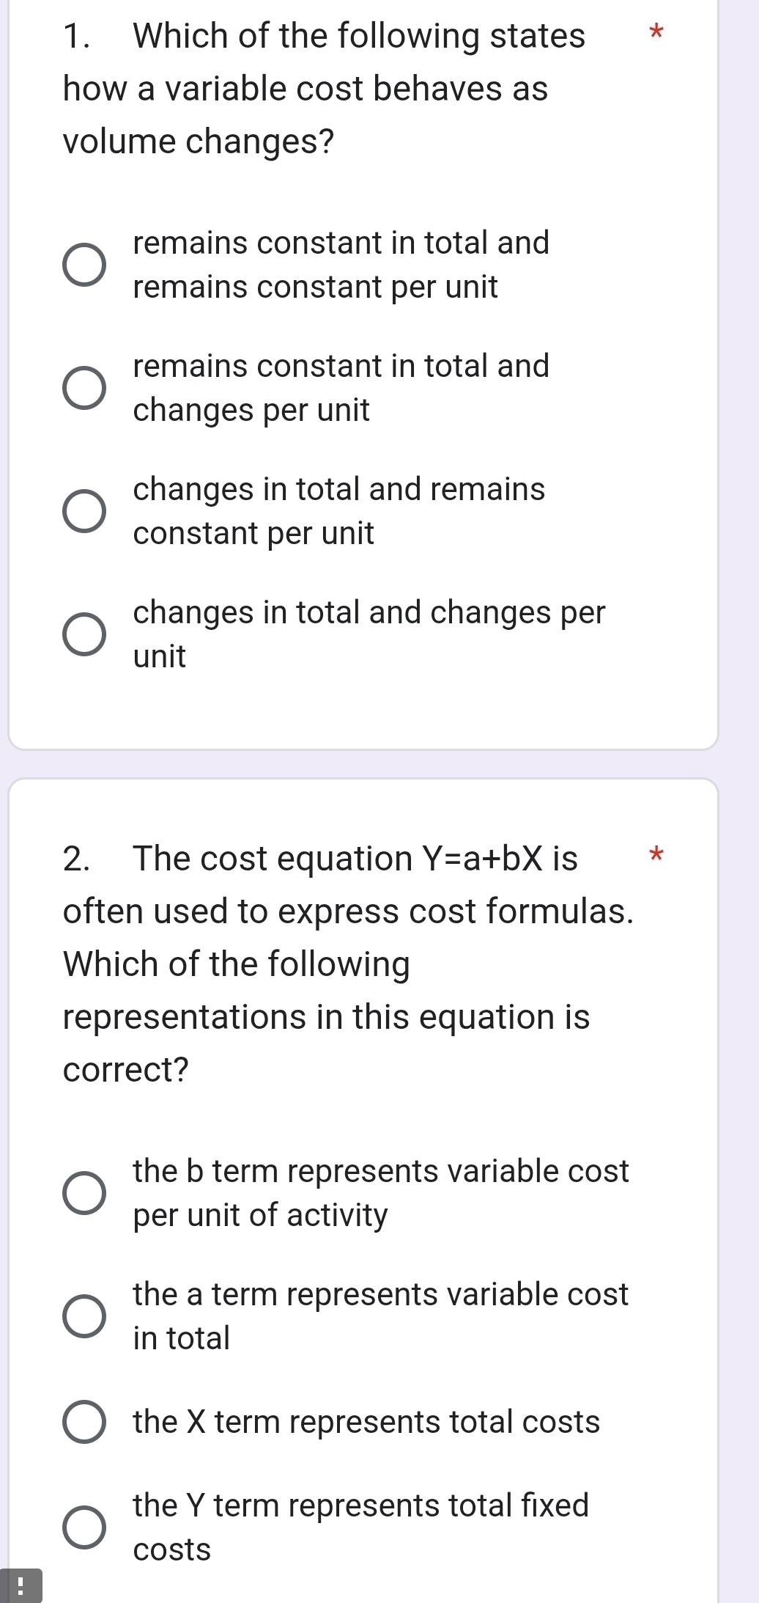
Task: Select "remains constant in total and changes per unit"
Action: click(83, 386)
